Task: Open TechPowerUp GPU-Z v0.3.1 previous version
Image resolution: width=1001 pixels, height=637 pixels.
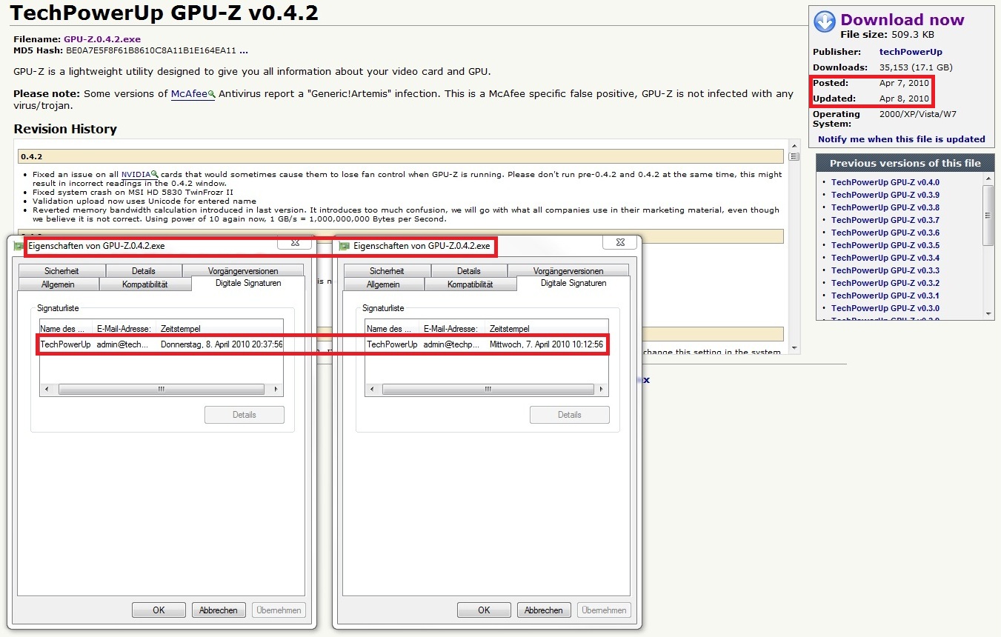Action: (x=885, y=296)
